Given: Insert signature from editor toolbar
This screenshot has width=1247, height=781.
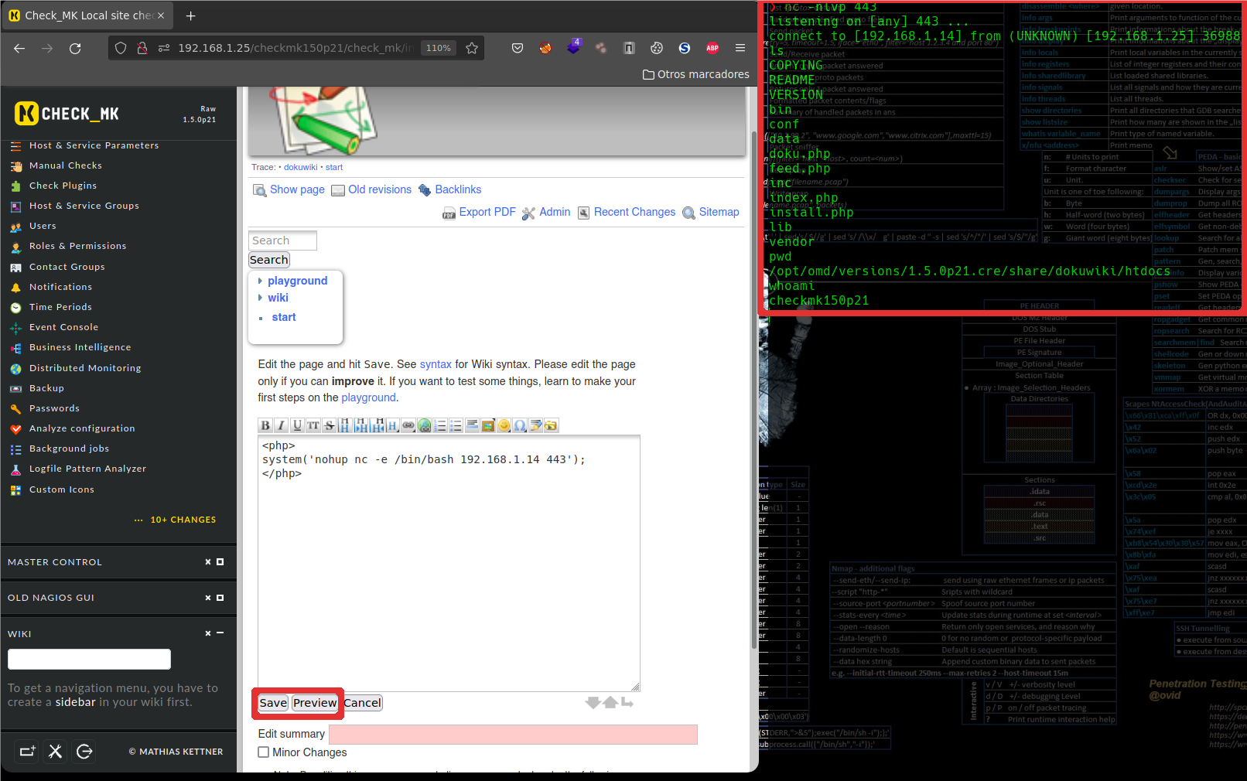Looking at the screenshot, I should pos(535,425).
